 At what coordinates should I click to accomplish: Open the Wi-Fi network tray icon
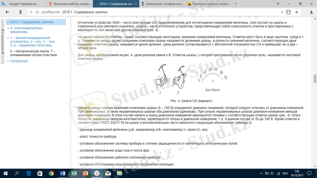pos(279,173)
